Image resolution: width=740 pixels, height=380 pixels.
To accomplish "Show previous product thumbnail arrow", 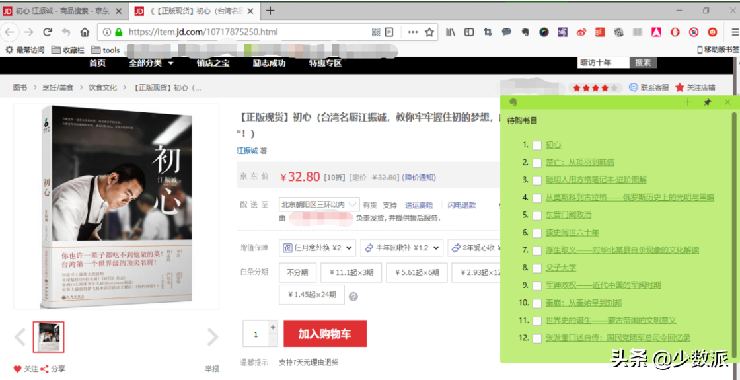I will (x=20, y=337).
